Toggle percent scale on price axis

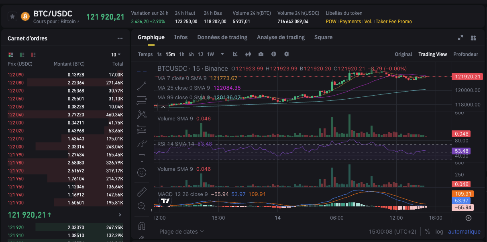[x=428, y=232]
